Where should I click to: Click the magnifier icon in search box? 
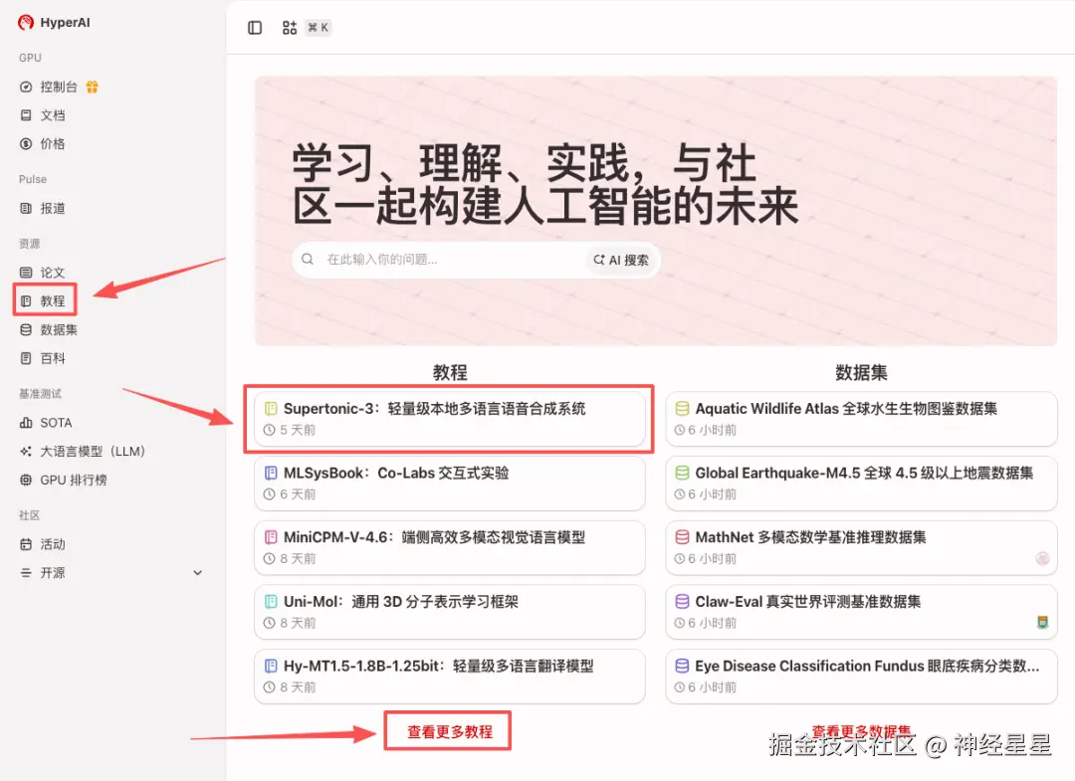pos(308,259)
